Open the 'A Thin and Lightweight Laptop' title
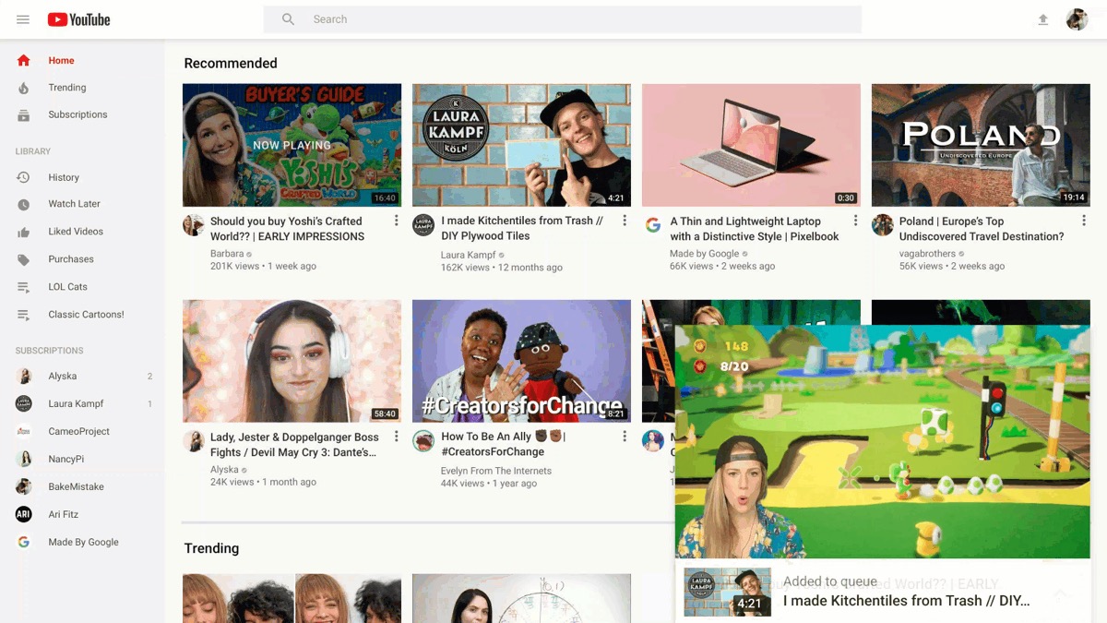Image resolution: width=1107 pixels, height=623 pixels. 755,229
